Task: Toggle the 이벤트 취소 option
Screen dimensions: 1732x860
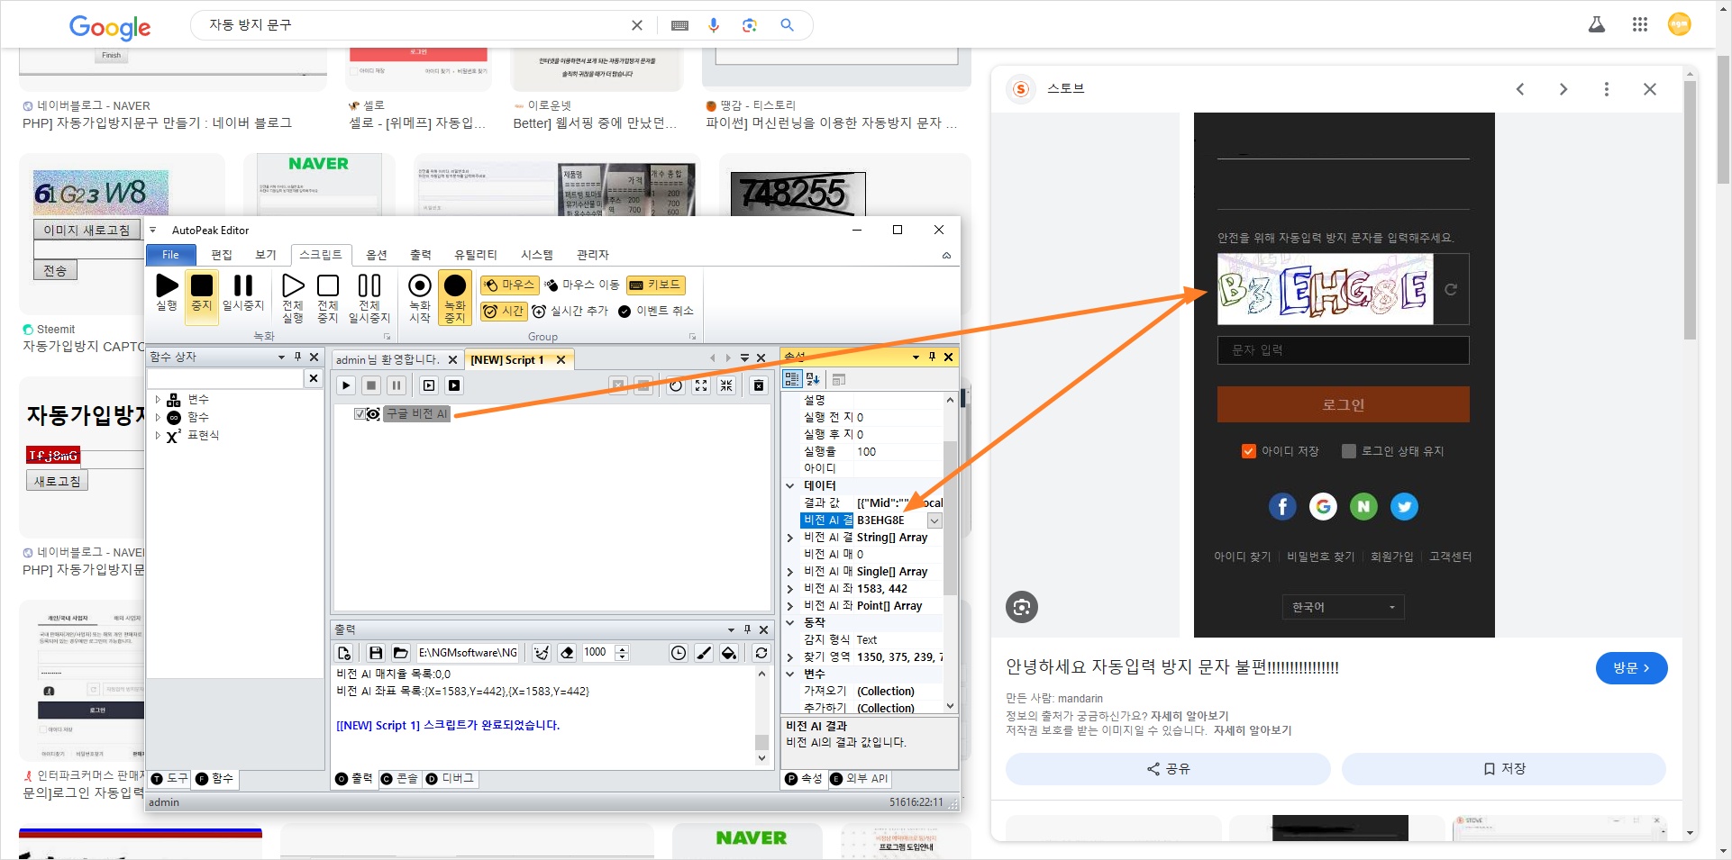Action: point(656,311)
